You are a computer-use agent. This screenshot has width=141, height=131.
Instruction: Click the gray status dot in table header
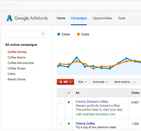(x=69, y=93)
